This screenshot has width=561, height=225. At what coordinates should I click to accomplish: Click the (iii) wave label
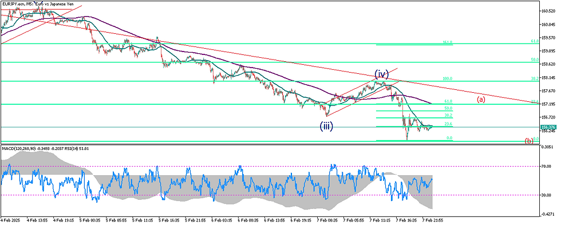(x=327, y=127)
